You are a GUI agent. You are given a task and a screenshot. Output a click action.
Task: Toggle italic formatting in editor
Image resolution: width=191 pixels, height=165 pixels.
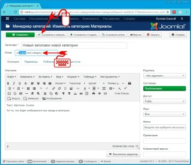point(14,83)
